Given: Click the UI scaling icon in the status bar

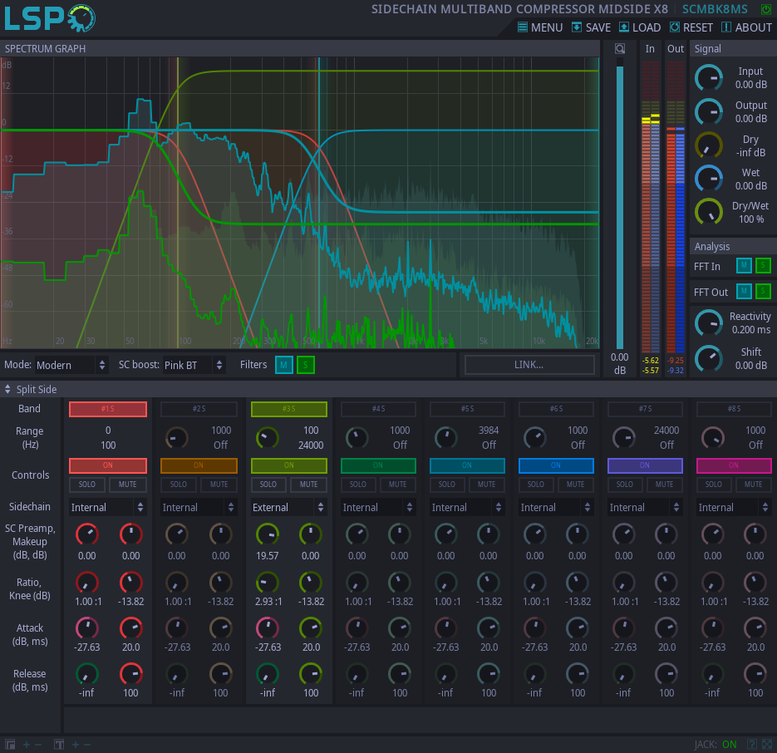Looking at the screenshot, I should point(10,744).
